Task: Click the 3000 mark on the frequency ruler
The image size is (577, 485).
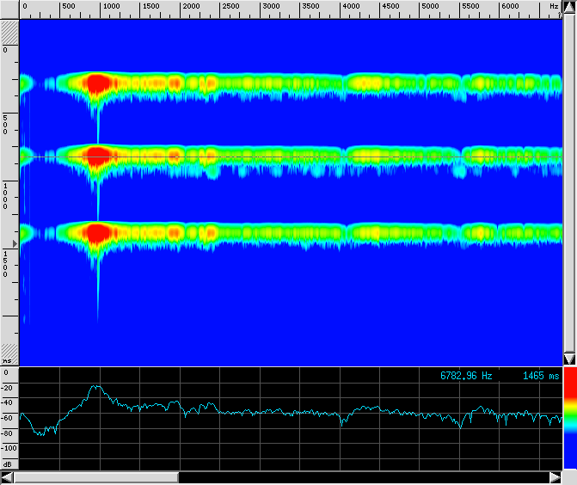Action: 271,7
